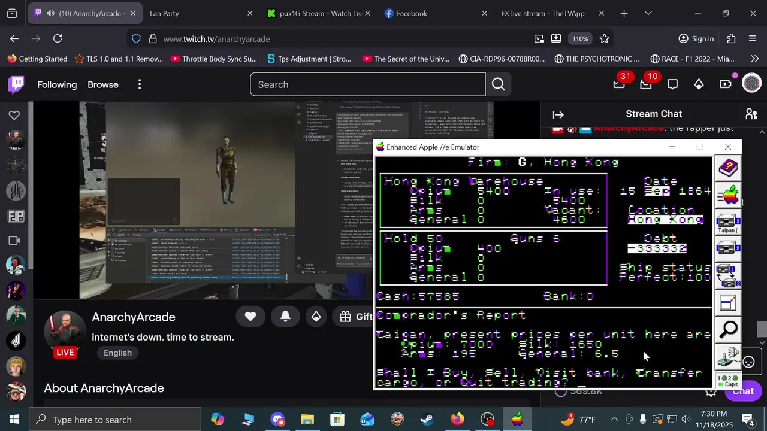
Task: Show more bookmarks with the double chevron
Action: [x=754, y=59]
